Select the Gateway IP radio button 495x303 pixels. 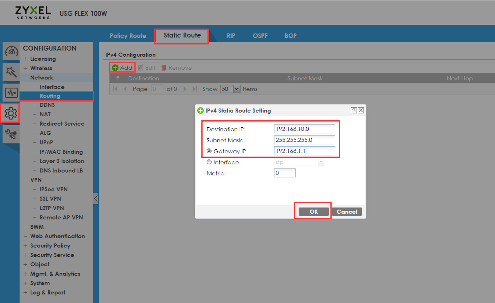pos(209,151)
